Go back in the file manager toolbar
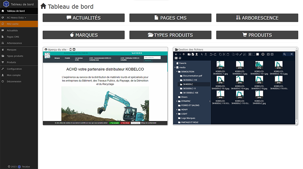The height and width of the screenshot is (169, 303). click(176, 54)
